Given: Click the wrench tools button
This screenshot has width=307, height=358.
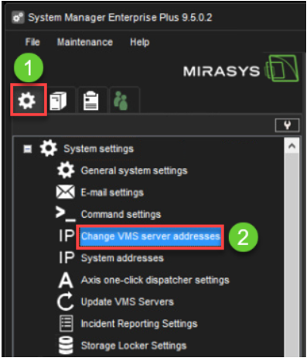Looking at the screenshot, I should click(x=287, y=126).
